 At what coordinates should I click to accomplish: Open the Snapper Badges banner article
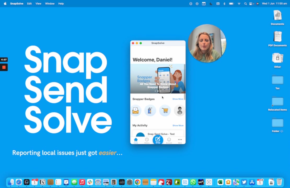click(157, 79)
